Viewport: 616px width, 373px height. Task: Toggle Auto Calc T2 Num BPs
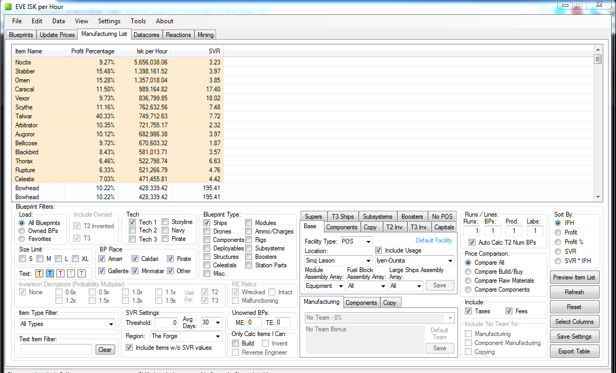pyautogui.click(x=472, y=243)
